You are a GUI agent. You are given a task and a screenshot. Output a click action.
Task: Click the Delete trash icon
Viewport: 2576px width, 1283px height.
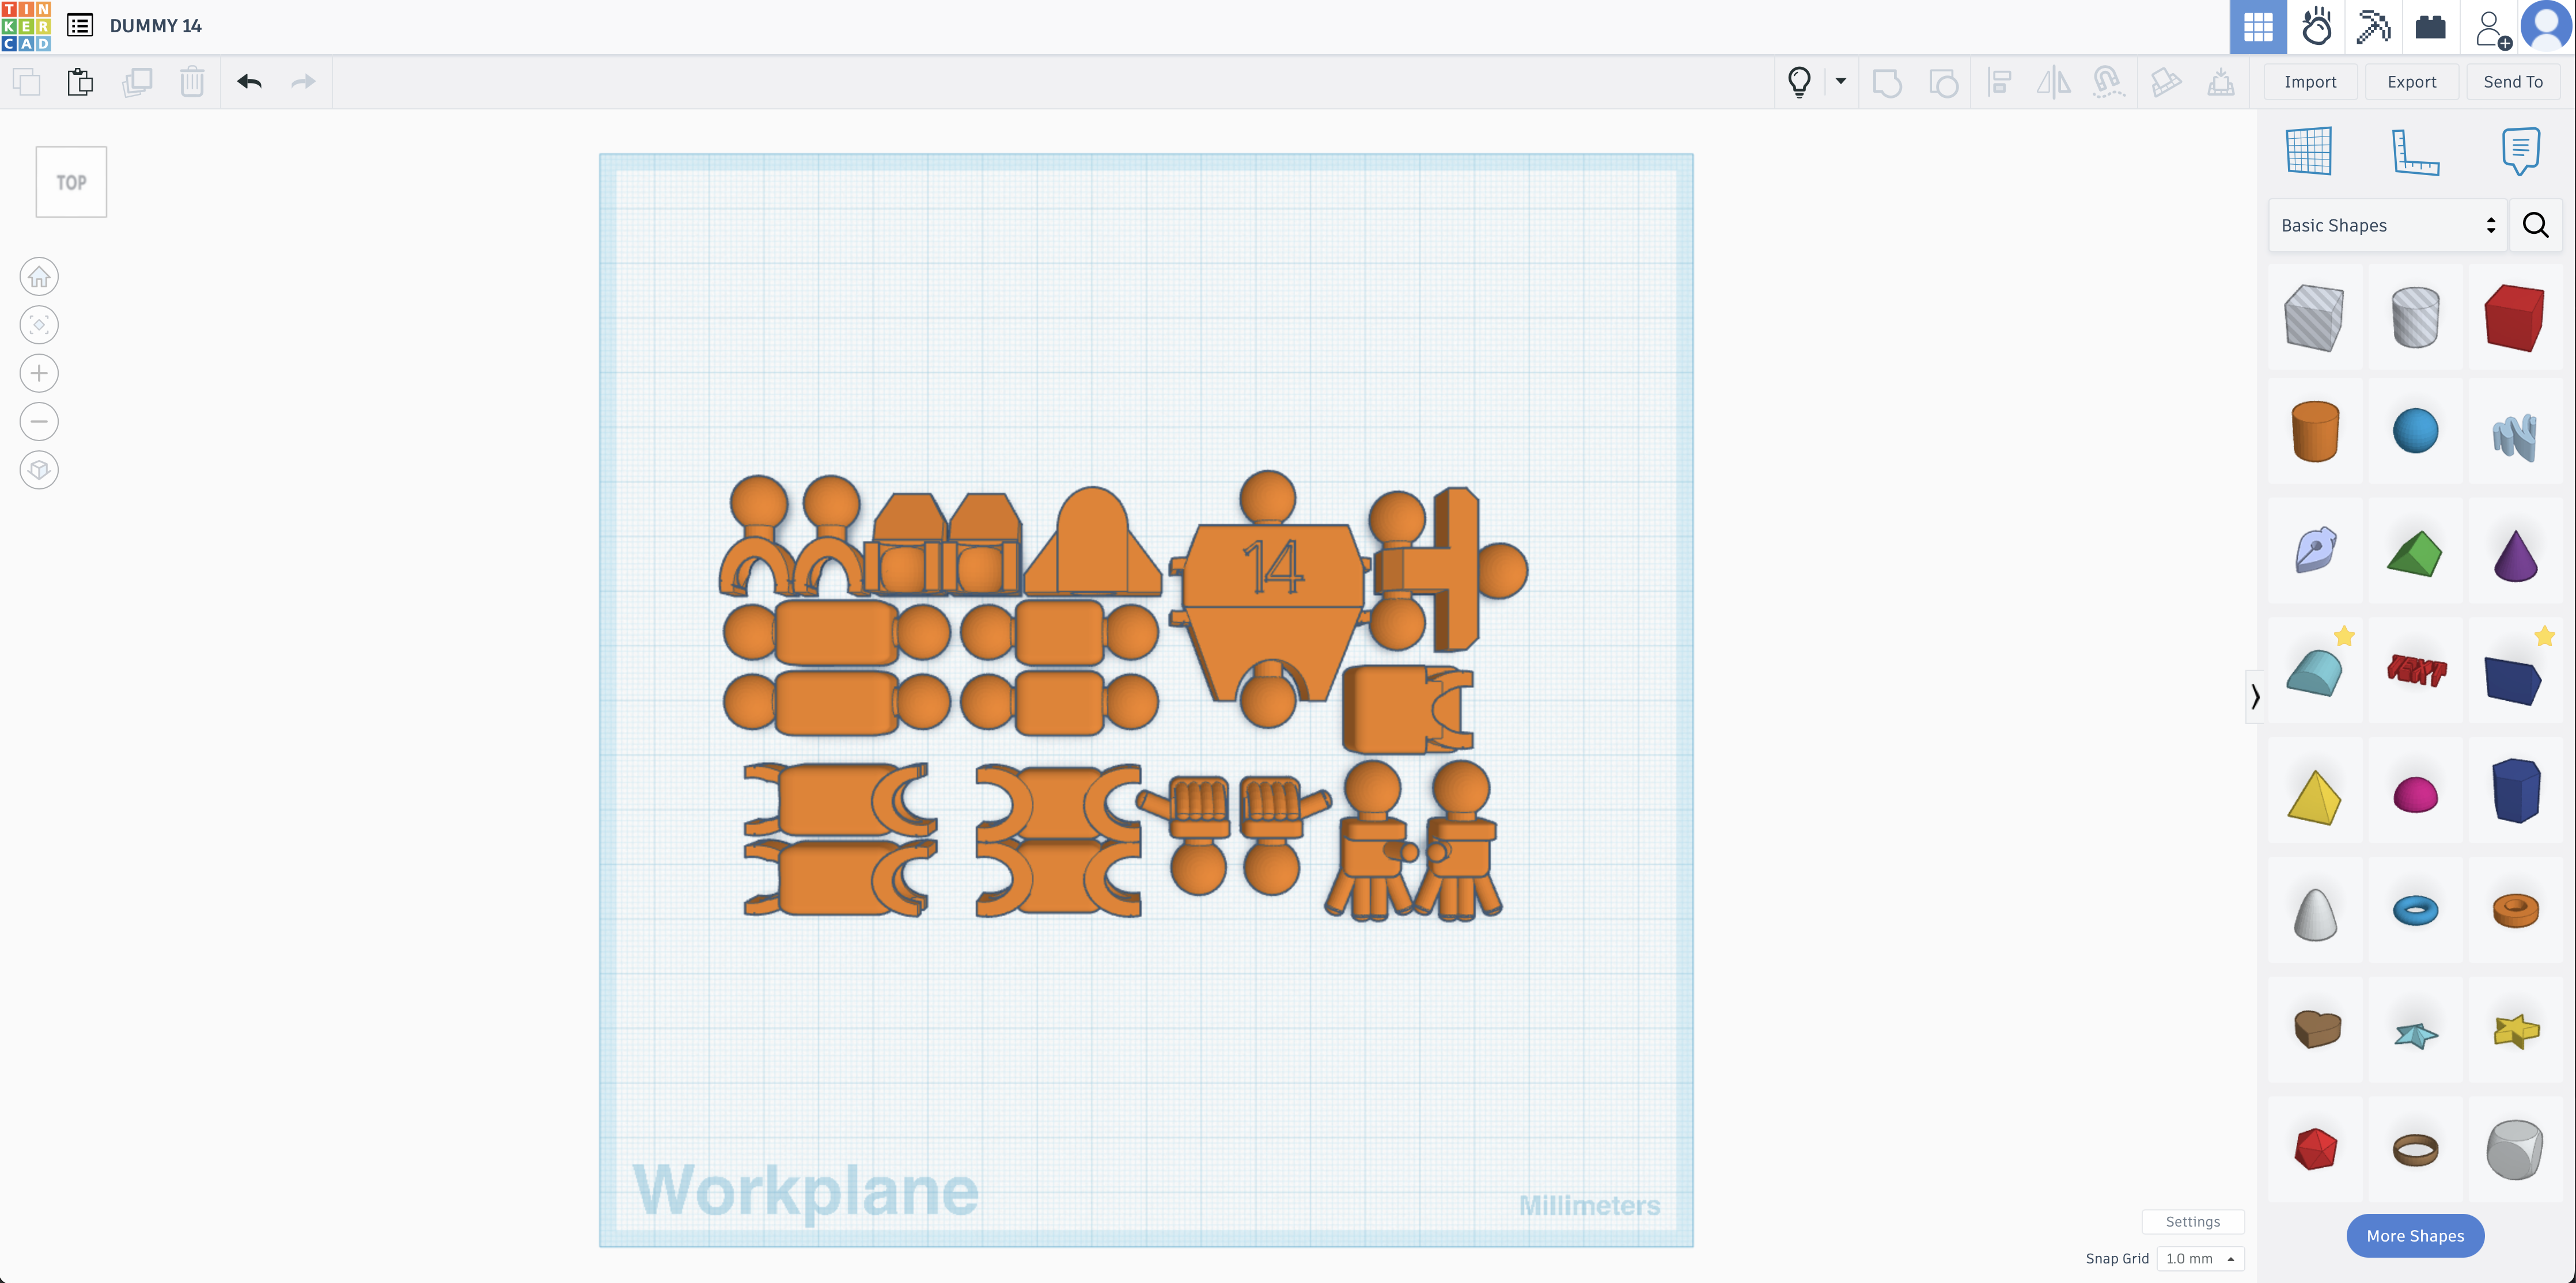(x=192, y=82)
